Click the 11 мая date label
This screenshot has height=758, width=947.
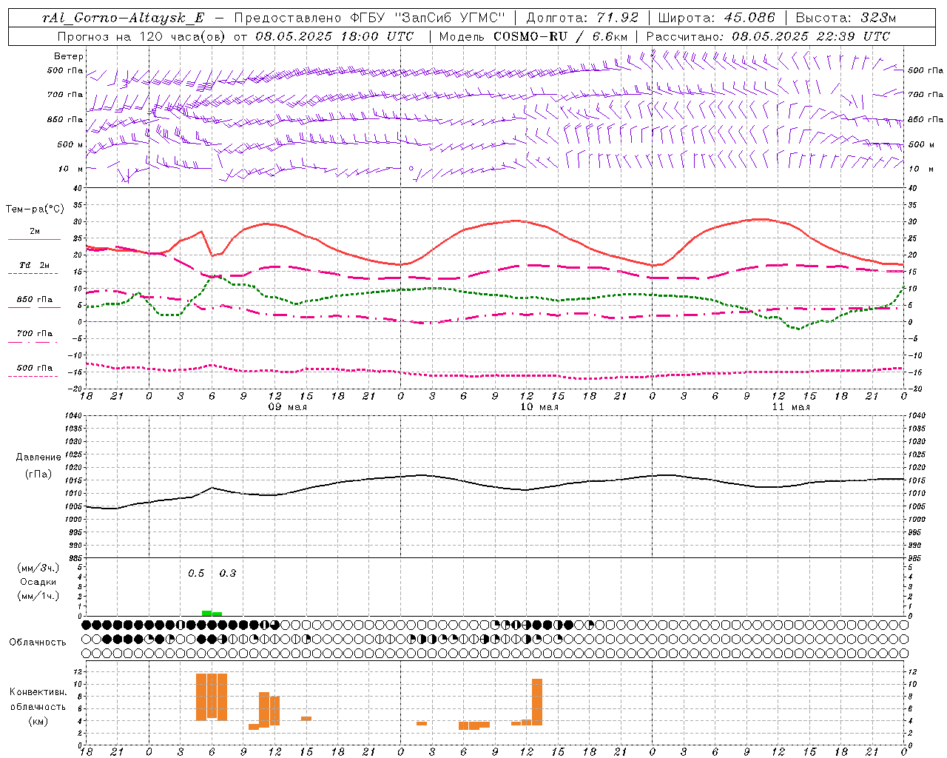point(790,407)
